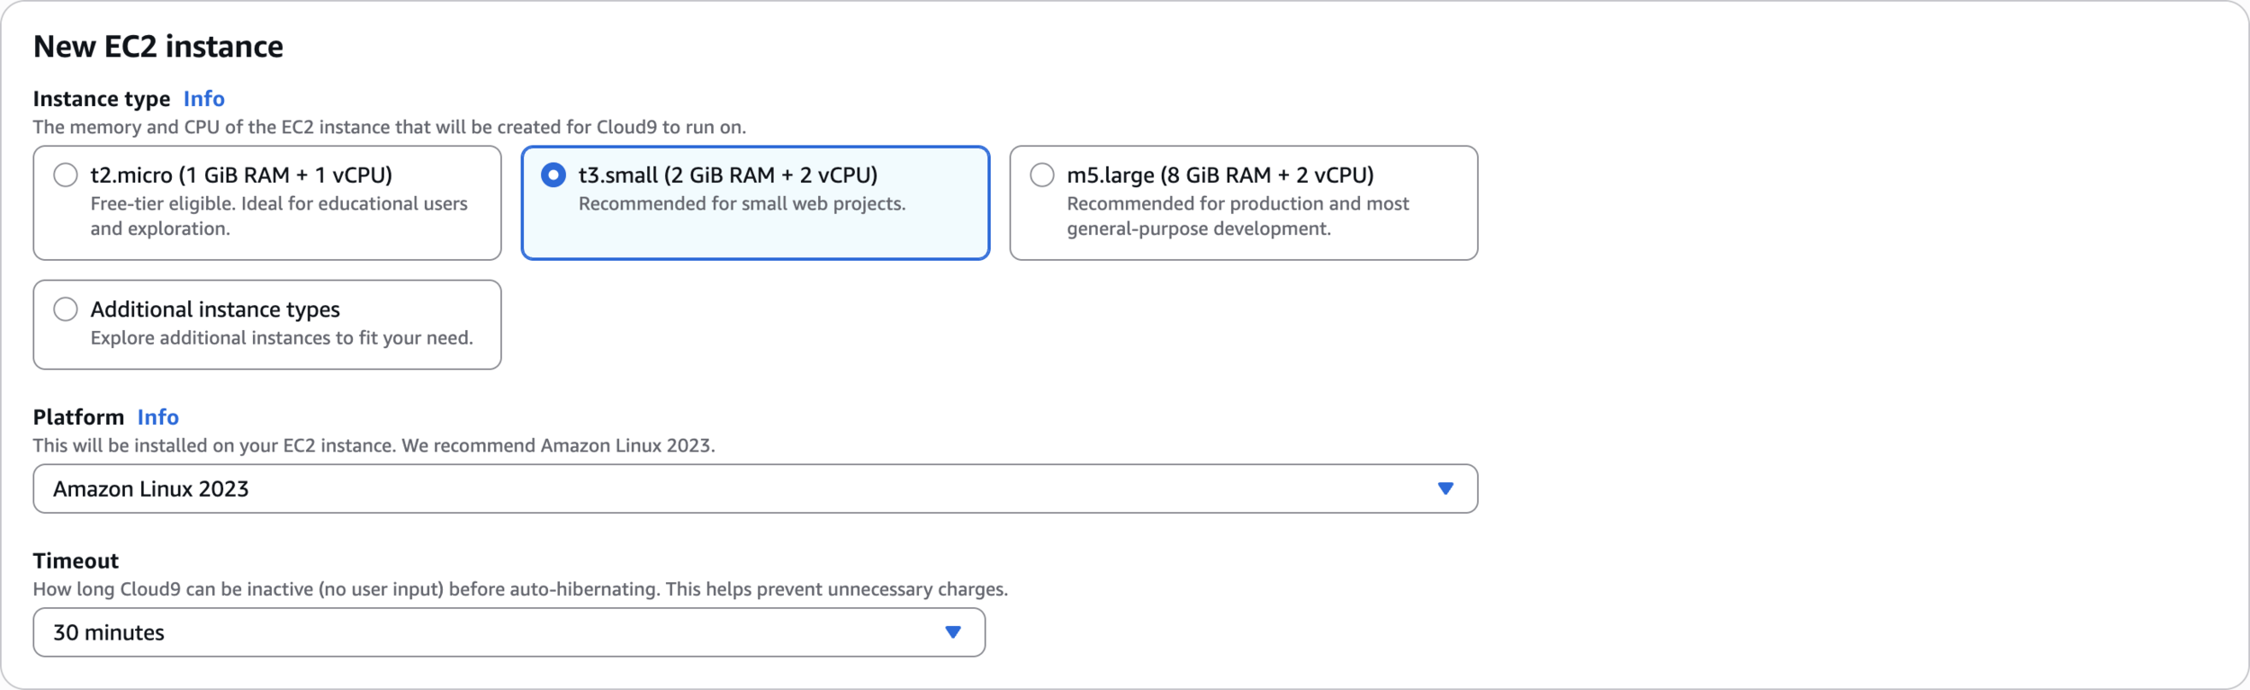
Task: Click the t2.micro free-tier eligible description
Action: click(x=279, y=217)
